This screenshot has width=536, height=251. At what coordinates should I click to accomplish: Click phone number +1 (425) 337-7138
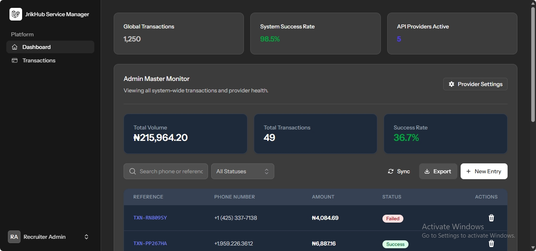click(x=236, y=218)
